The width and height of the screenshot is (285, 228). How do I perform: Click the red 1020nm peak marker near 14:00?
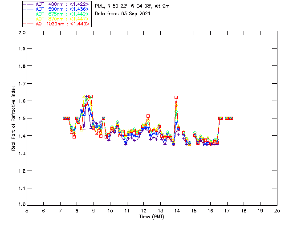pyautogui.click(x=176, y=98)
